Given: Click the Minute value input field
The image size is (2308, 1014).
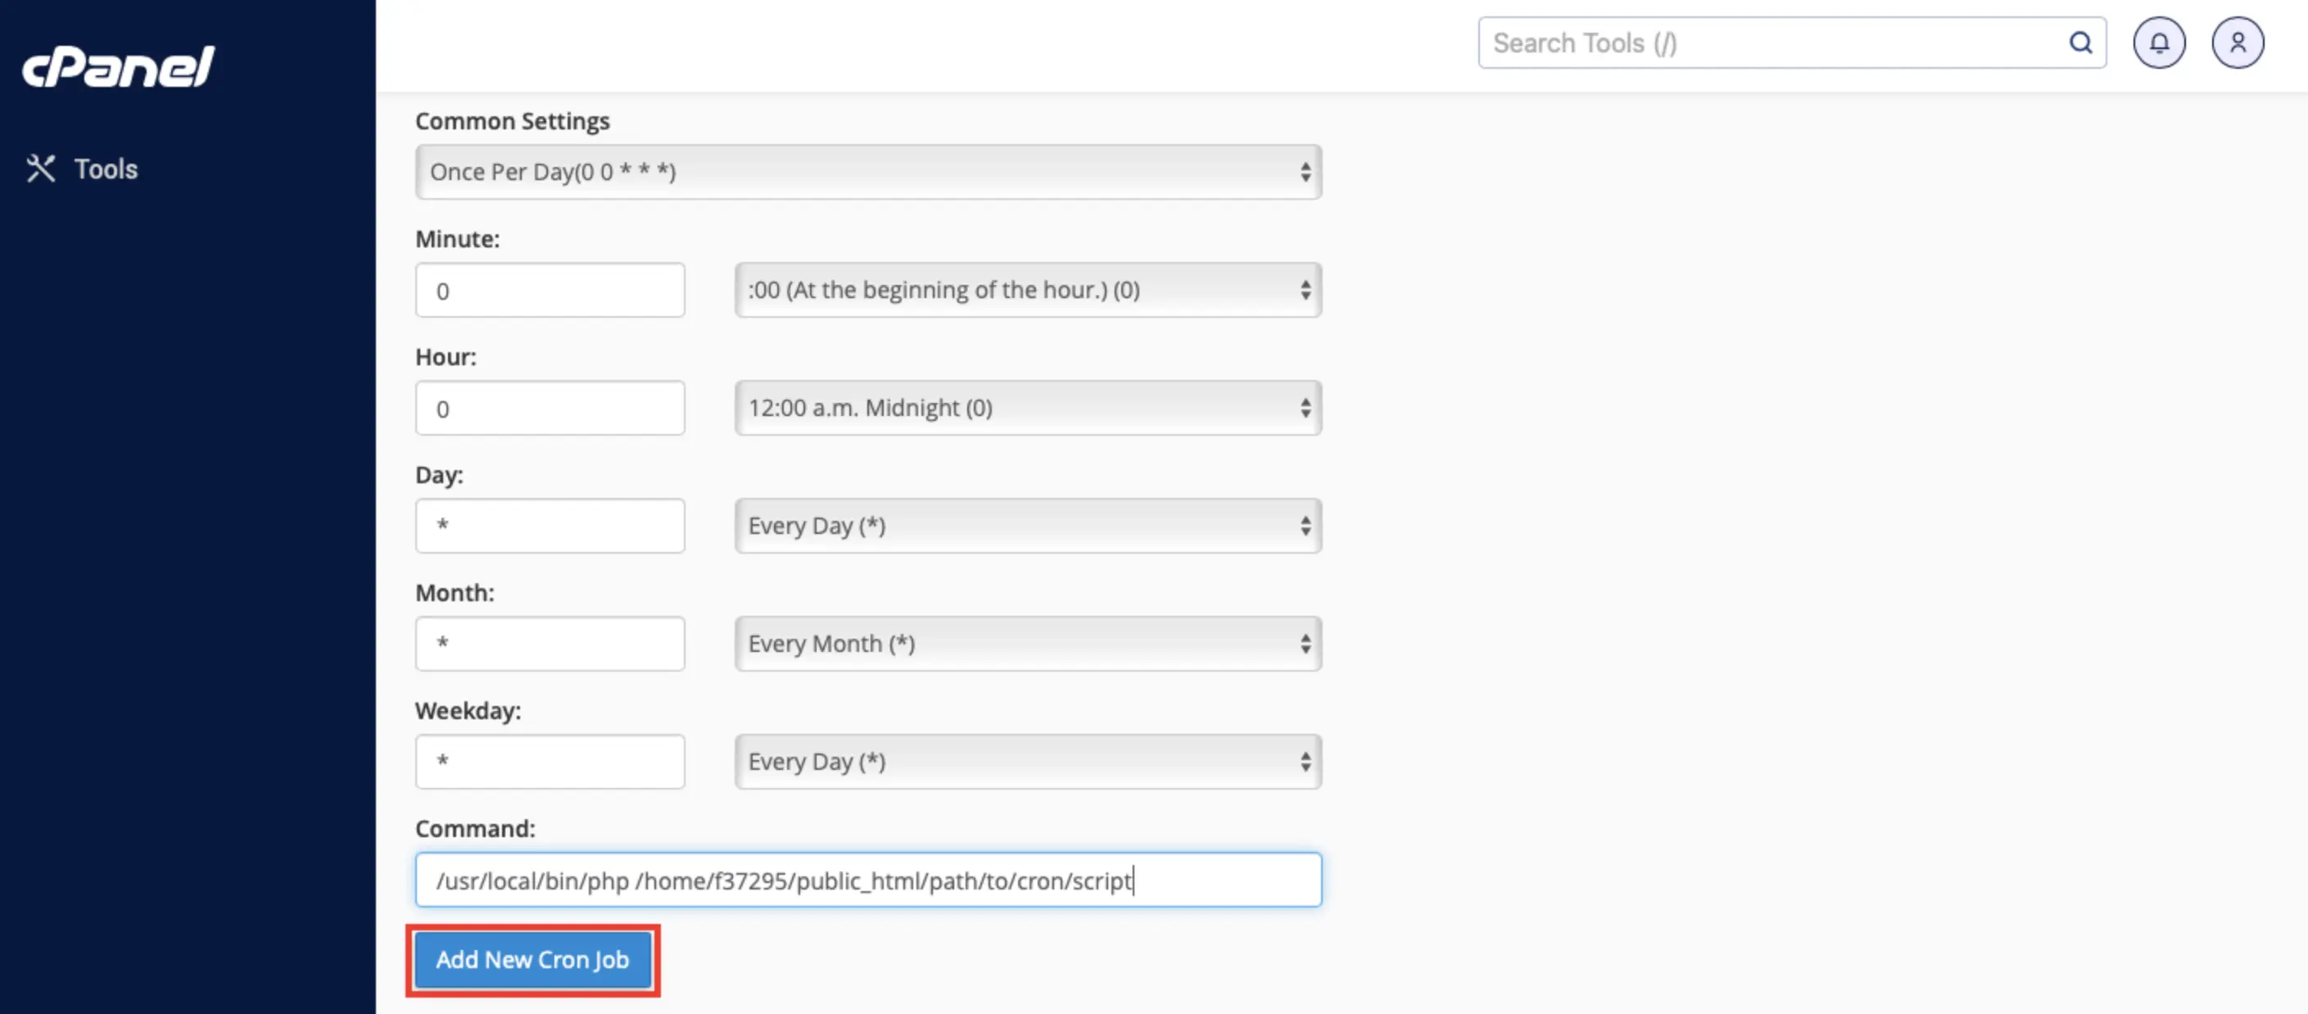Looking at the screenshot, I should [550, 290].
